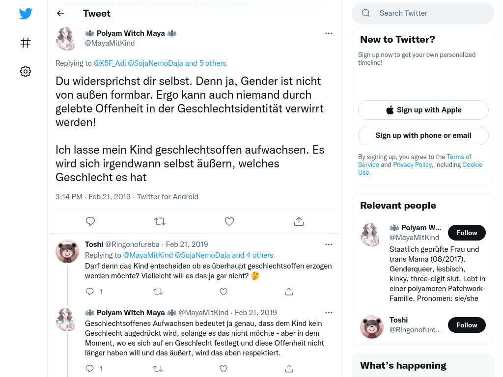Click Sign up with Apple button

(x=423, y=110)
